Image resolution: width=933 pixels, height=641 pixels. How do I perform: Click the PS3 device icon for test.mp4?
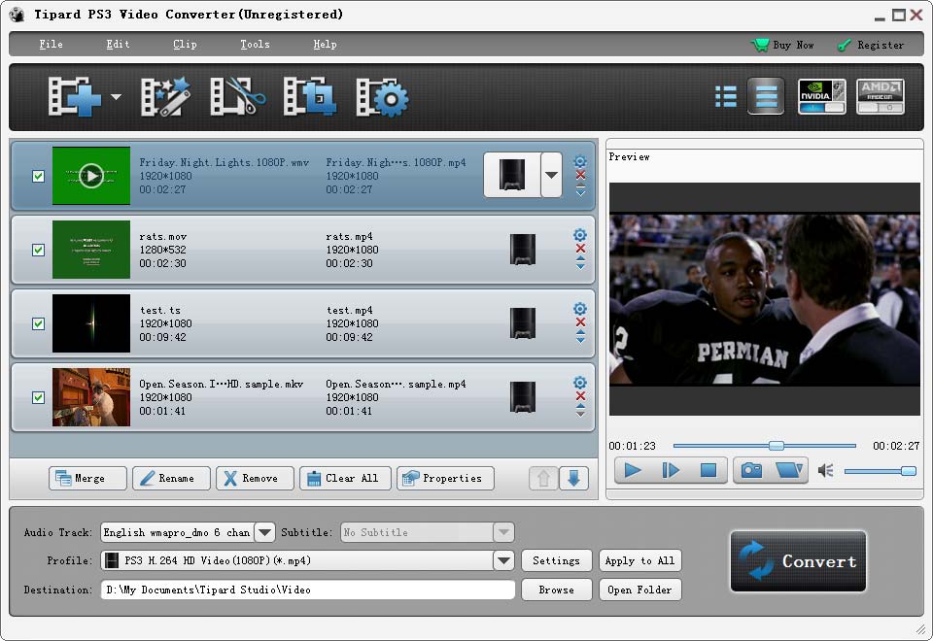pos(523,323)
